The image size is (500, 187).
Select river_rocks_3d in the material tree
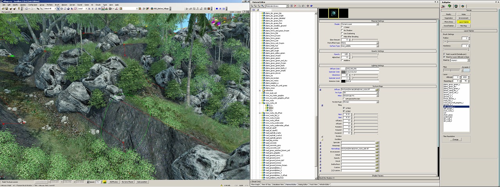pyautogui.click(x=271, y=103)
